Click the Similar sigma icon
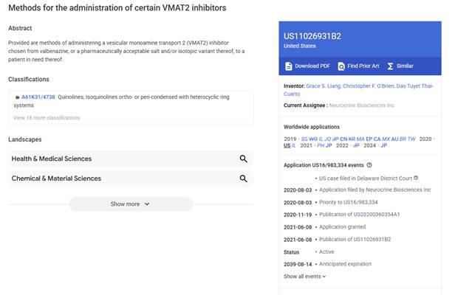This screenshot has height=295, width=455. (x=390, y=66)
